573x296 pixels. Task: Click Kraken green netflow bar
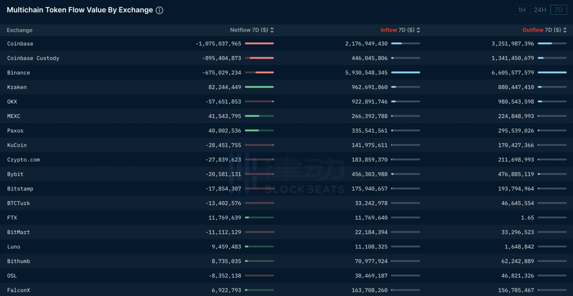tap(259, 87)
